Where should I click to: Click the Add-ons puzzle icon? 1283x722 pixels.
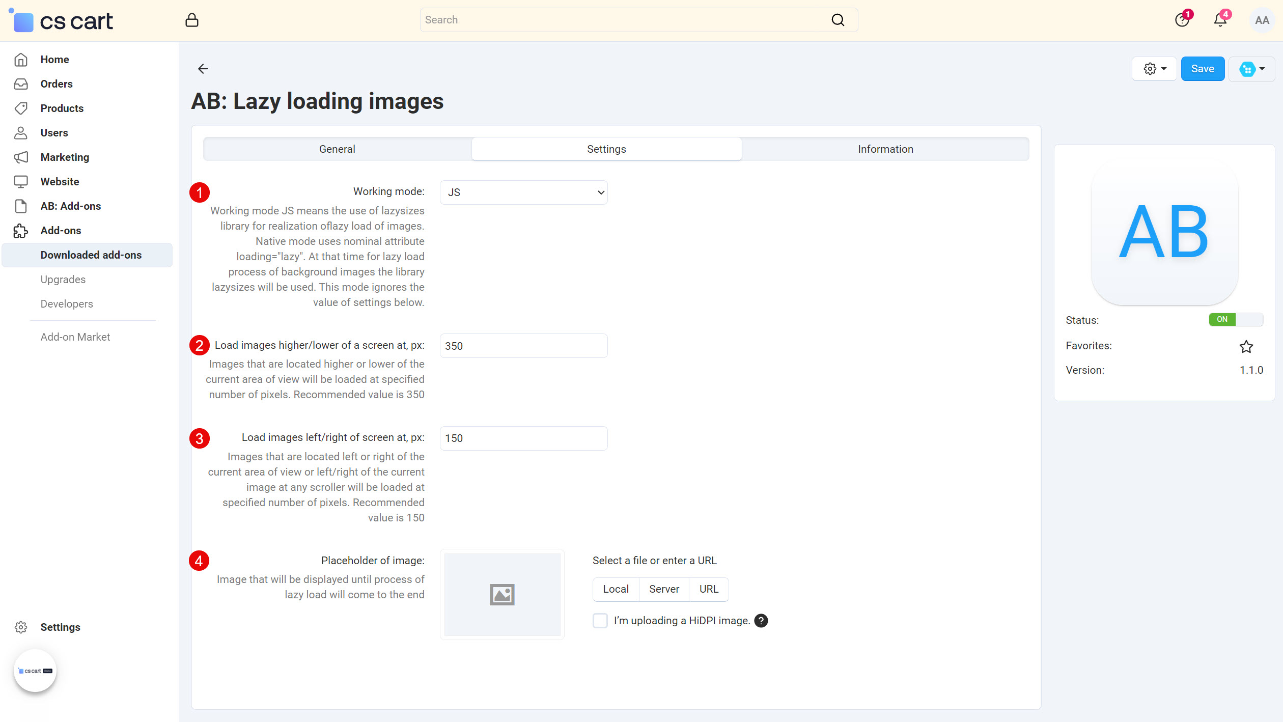pyautogui.click(x=21, y=231)
